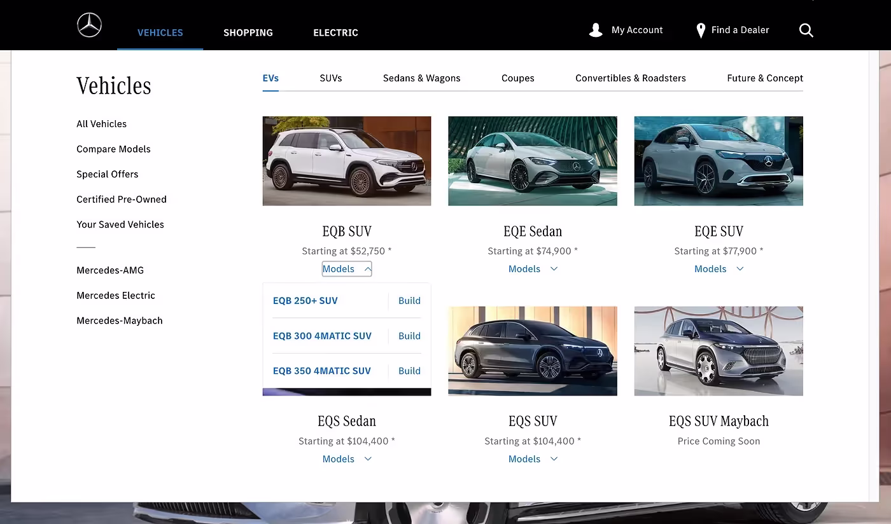Viewport: 891px width, 524px height.
Task: Click Build next to EQB 350 4MATIC SUV
Action: (409, 371)
